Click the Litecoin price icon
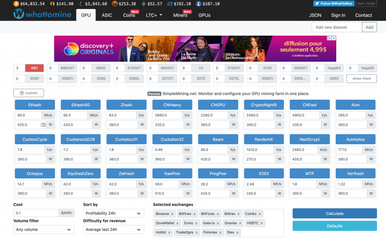This screenshot has width=386, height=239. coord(199,4)
